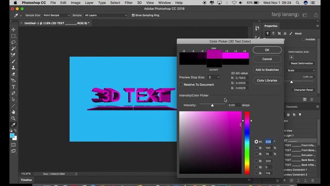
Task: Expand the status bar arrow near Doc size
Action: coord(76,174)
